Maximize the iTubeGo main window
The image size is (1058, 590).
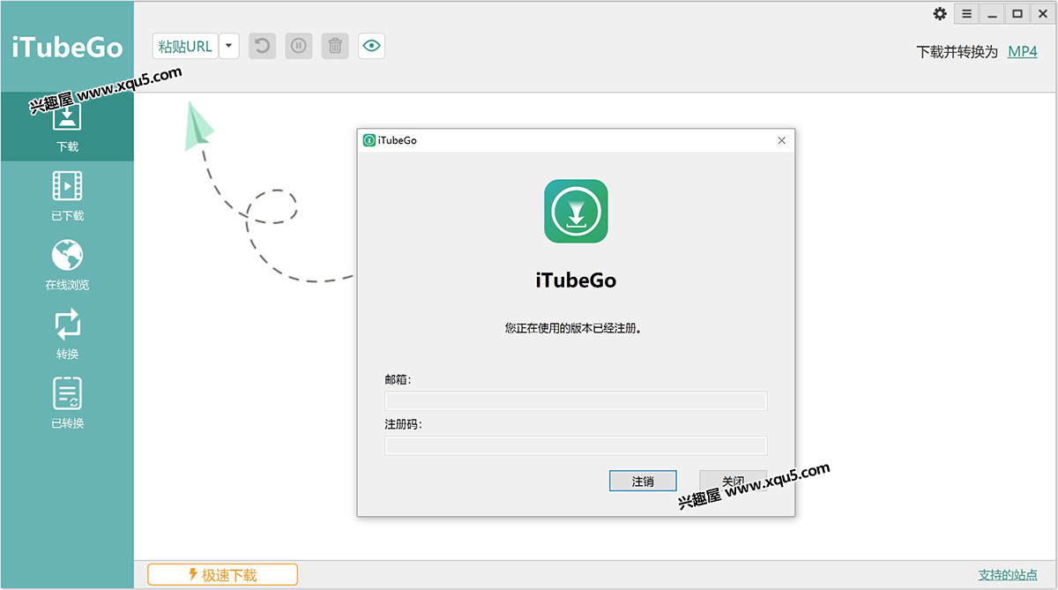pyautogui.click(x=1017, y=13)
